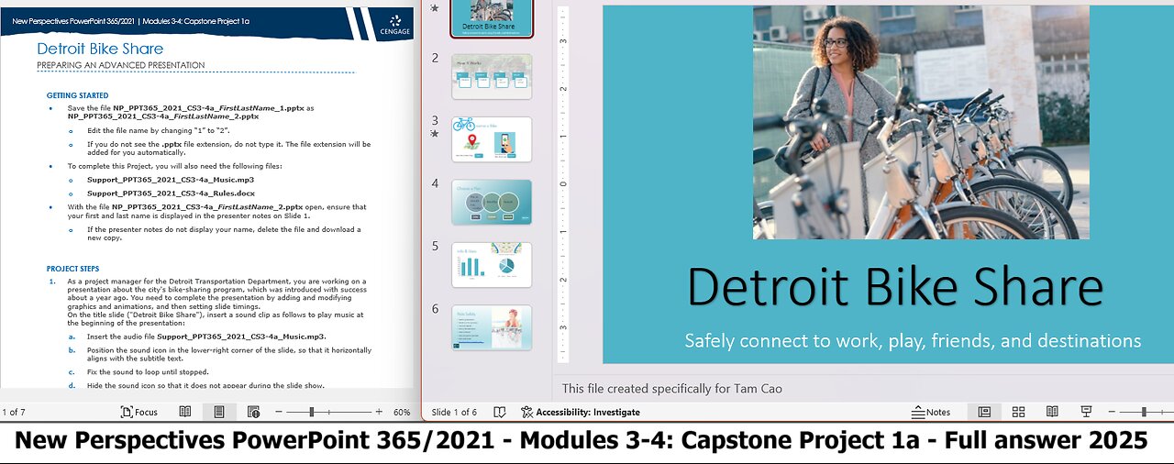
Task: Start Slide Show from status bar
Action: [x=1086, y=413]
